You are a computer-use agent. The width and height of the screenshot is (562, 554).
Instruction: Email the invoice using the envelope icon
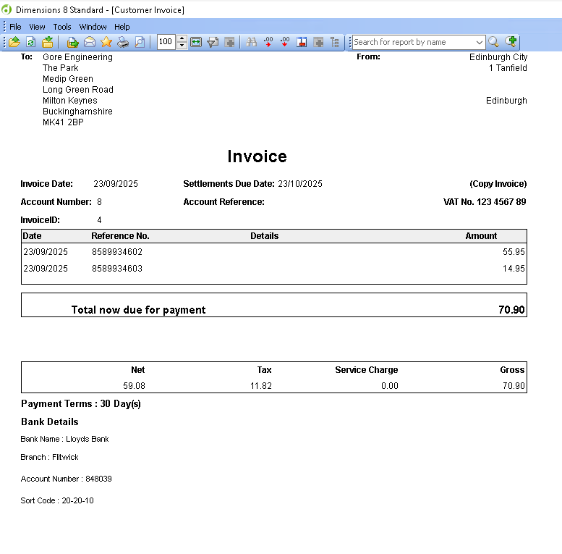(90, 42)
